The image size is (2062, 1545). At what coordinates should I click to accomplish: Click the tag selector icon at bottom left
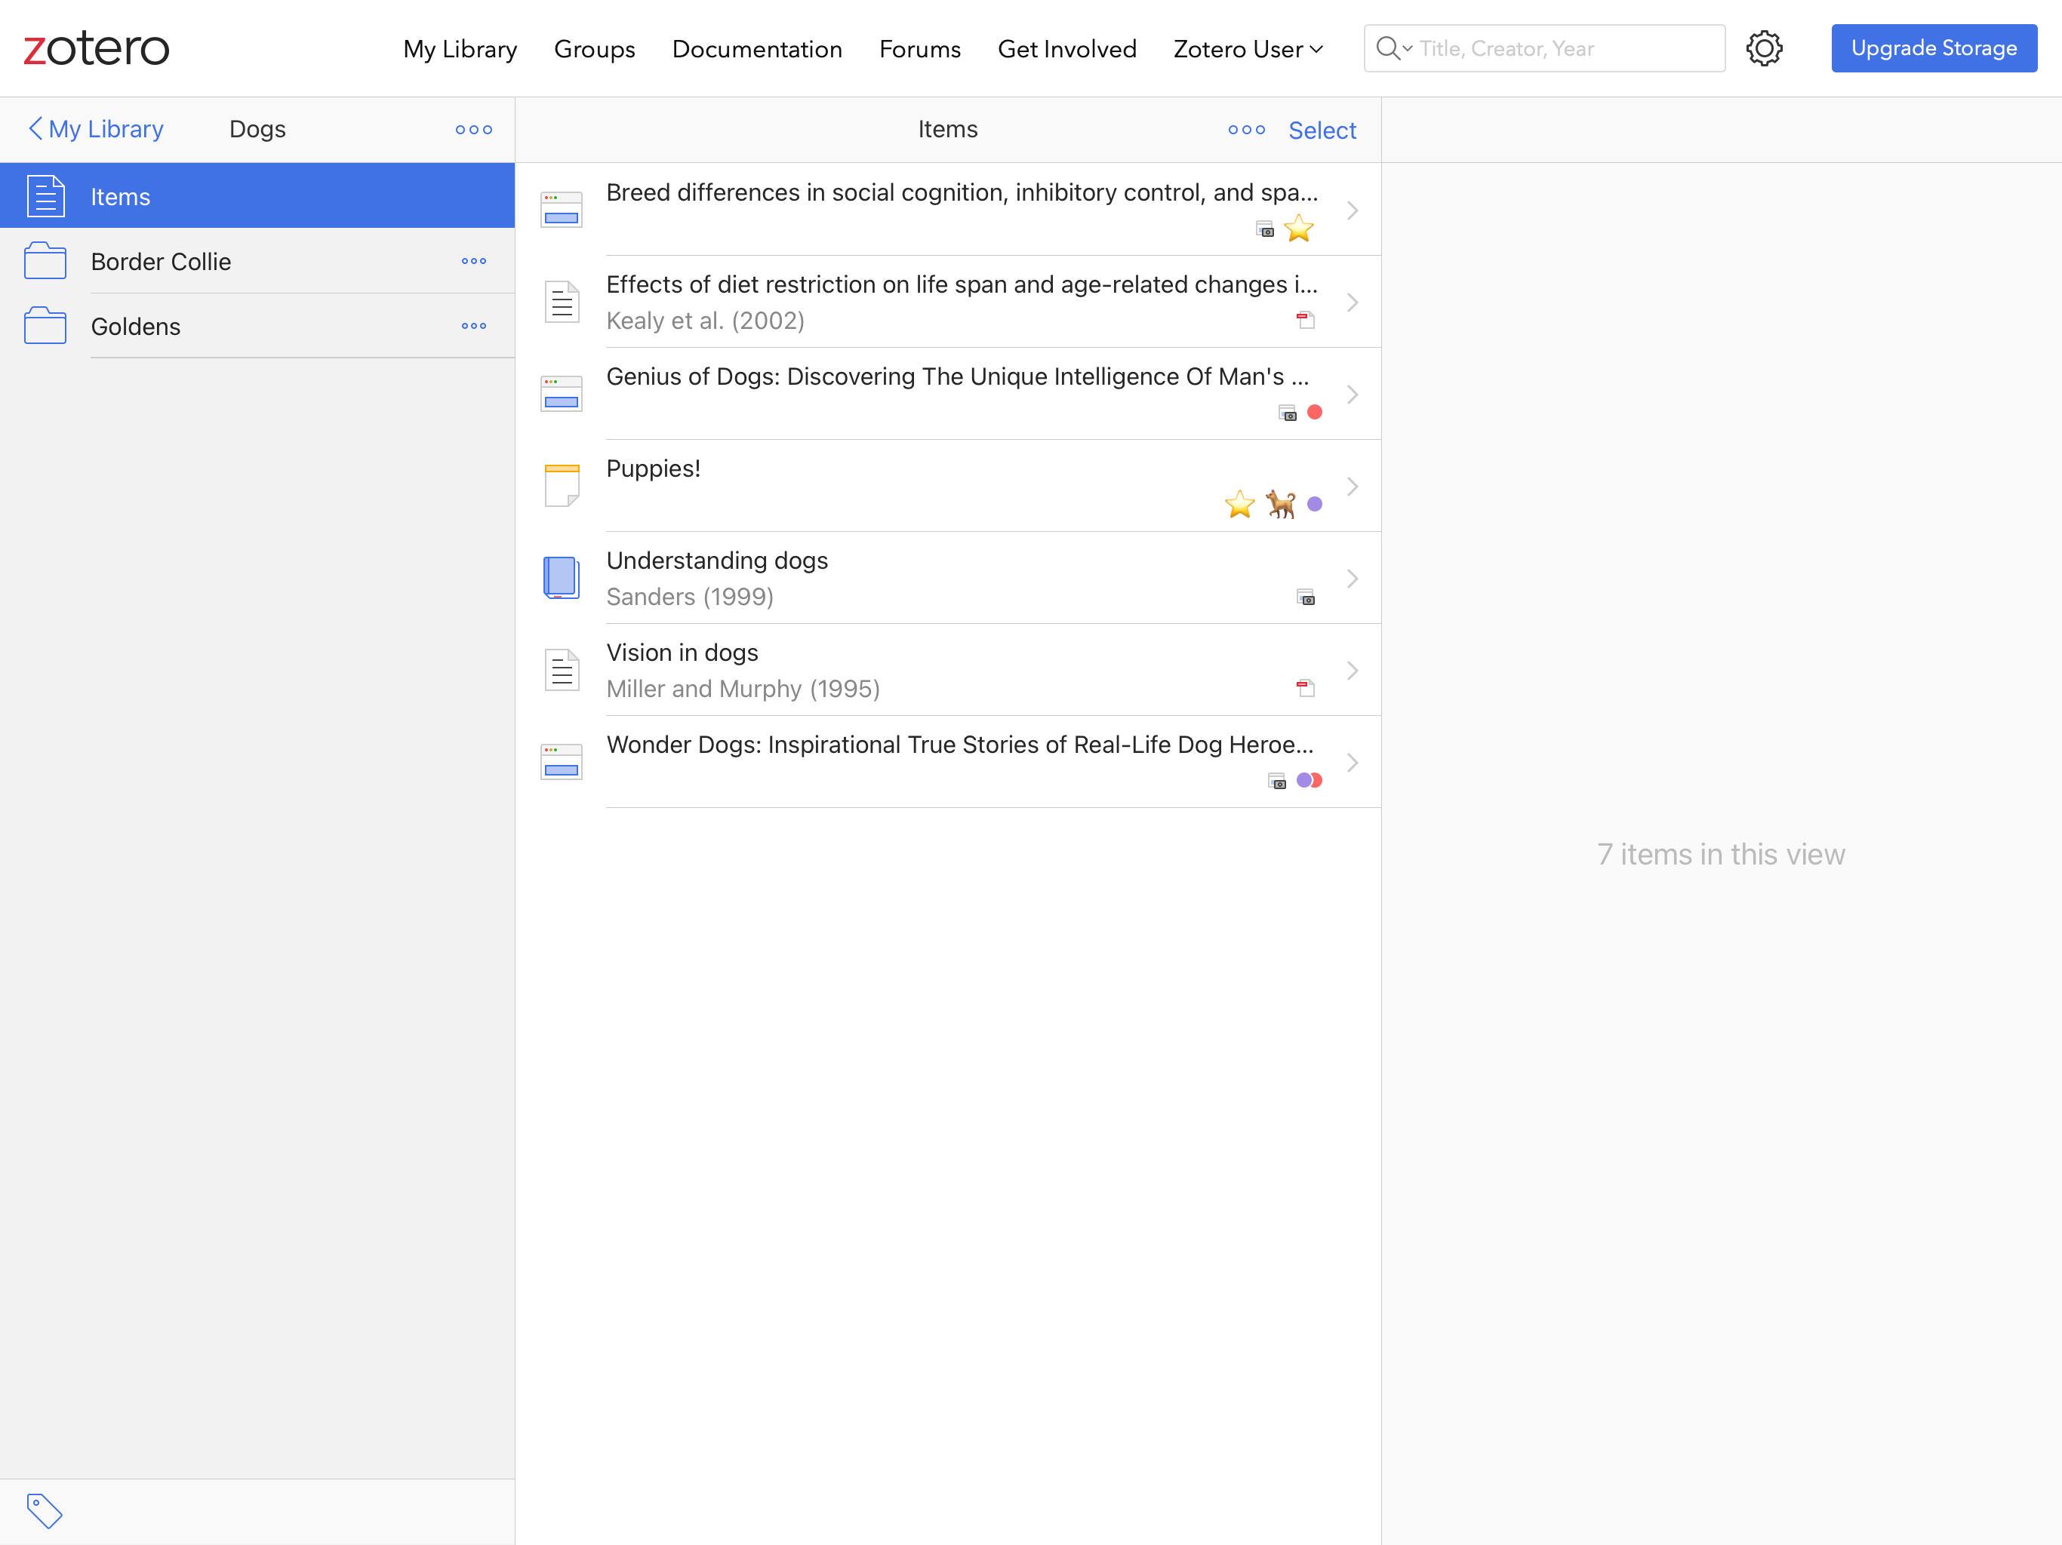(x=44, y=1510)
